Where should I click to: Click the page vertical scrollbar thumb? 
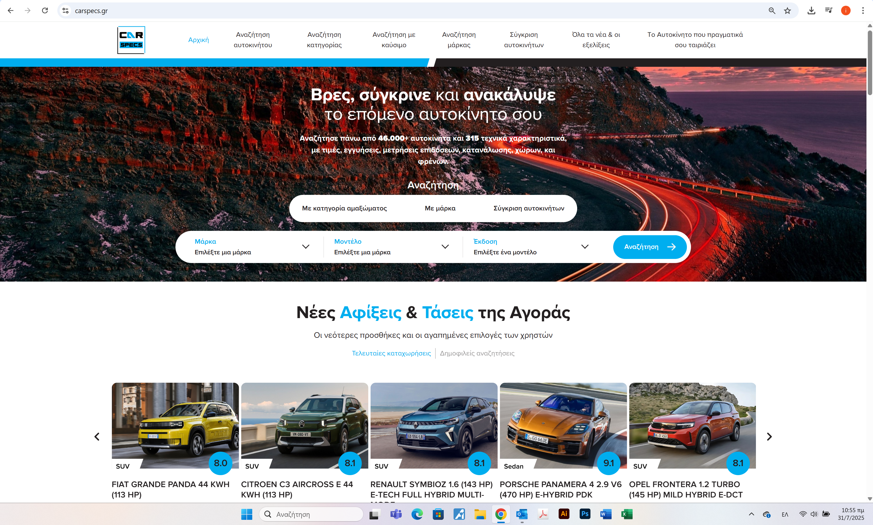point(869,63)
